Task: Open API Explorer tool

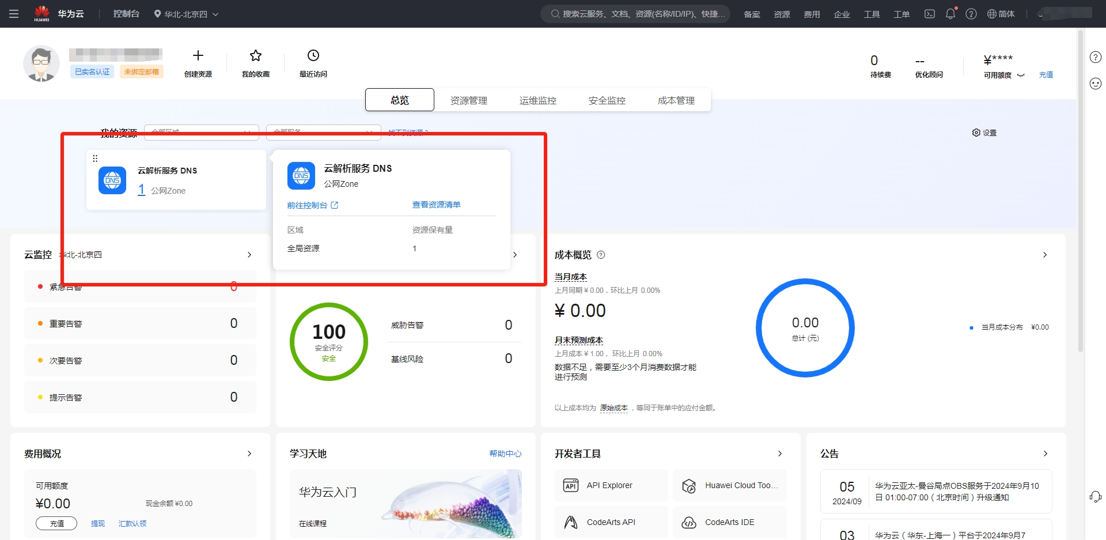Action: coord(611,485)
